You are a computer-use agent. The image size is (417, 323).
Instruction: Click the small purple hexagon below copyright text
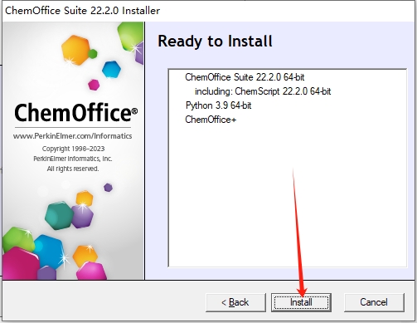pyautogui.click(x=108, y=188)
